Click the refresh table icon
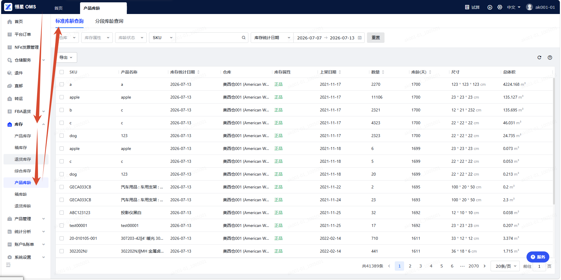The image size is (561, 280). click(539, 57)
